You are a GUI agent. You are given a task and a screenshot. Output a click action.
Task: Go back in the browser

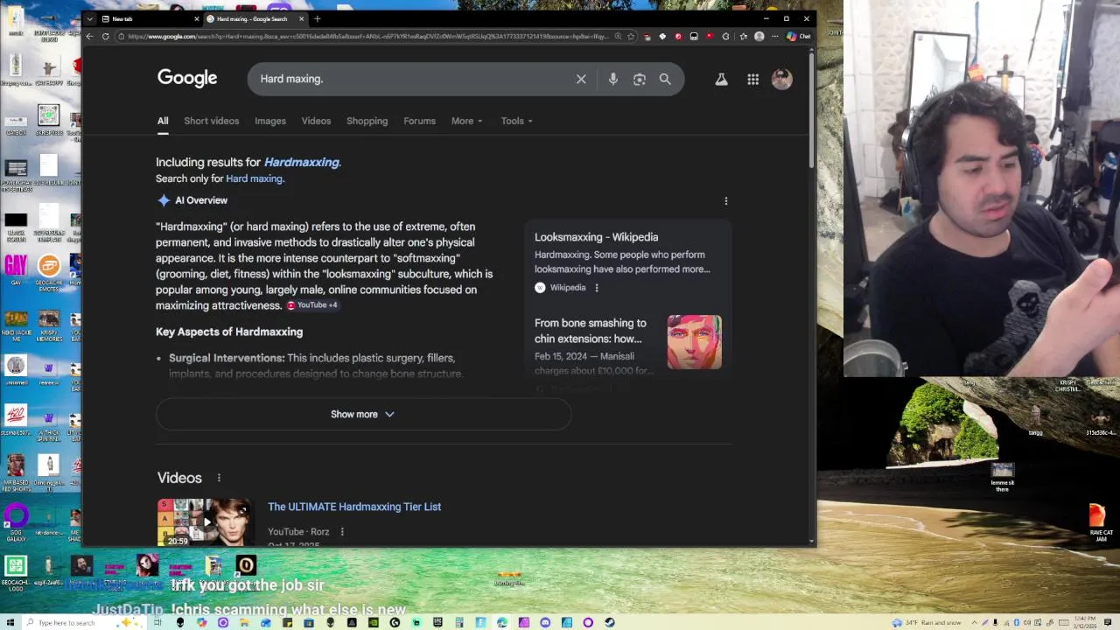point(89,37)
